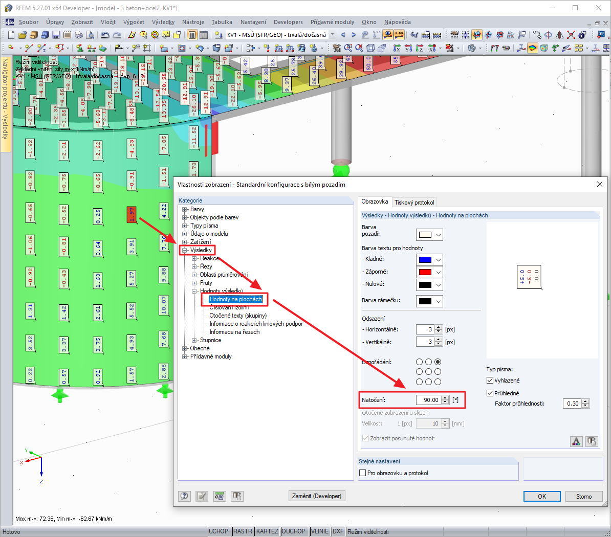Viewport: 611px width, 537px height.
Task: Expand Objekty podle barev tree node
Action: 185,217
